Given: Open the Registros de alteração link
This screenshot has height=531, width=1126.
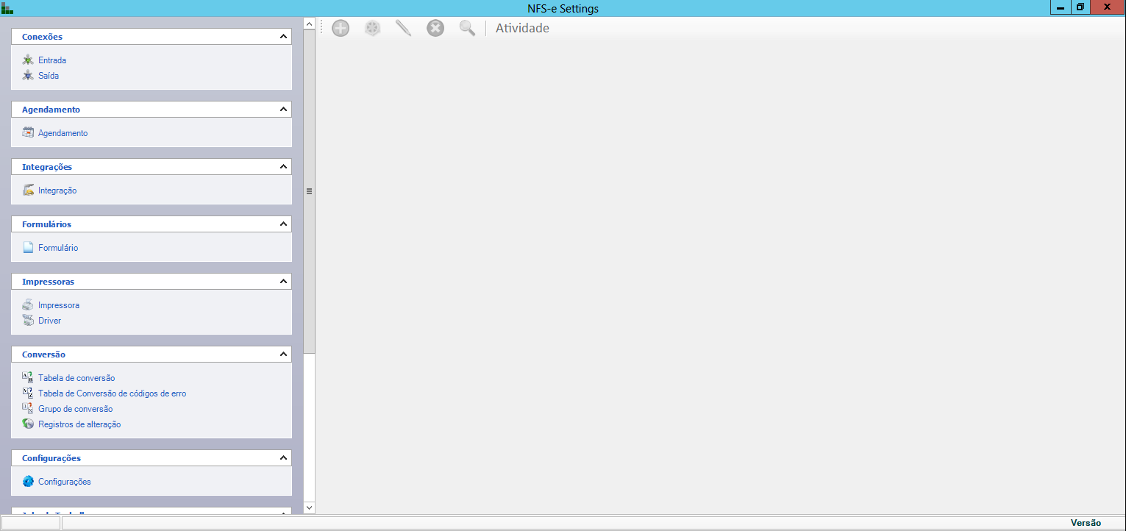Looking at the screenshot, I should (79, 424).
